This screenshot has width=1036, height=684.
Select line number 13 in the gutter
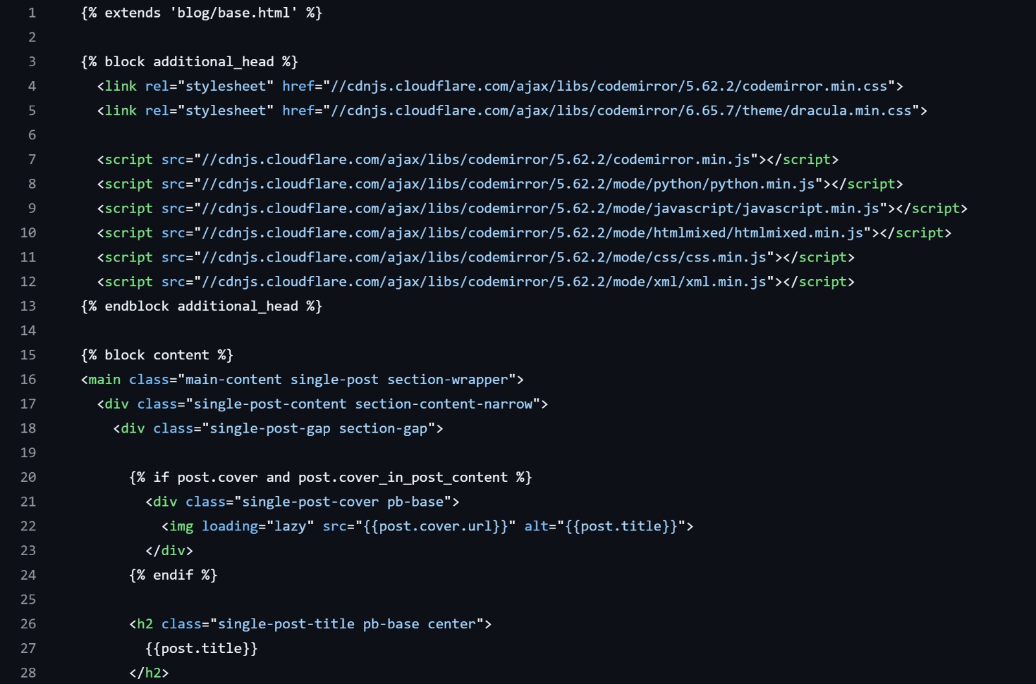(28, 306)
